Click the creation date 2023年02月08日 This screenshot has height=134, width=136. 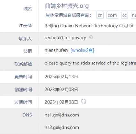coord(61,90)
